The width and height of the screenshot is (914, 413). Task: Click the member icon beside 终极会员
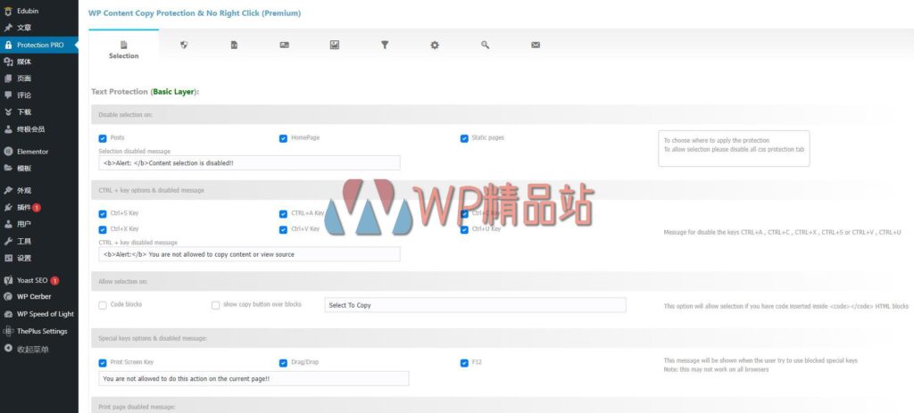7,129
